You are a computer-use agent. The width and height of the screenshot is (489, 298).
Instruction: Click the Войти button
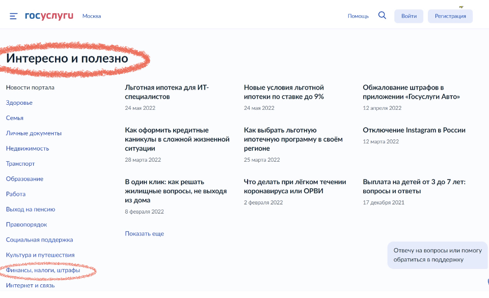click(x=409, y=16)
